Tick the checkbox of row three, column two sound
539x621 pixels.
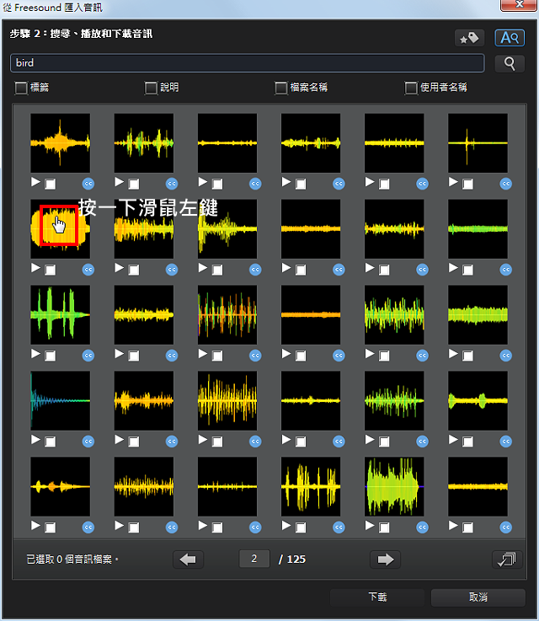click(x=134, y=356)
